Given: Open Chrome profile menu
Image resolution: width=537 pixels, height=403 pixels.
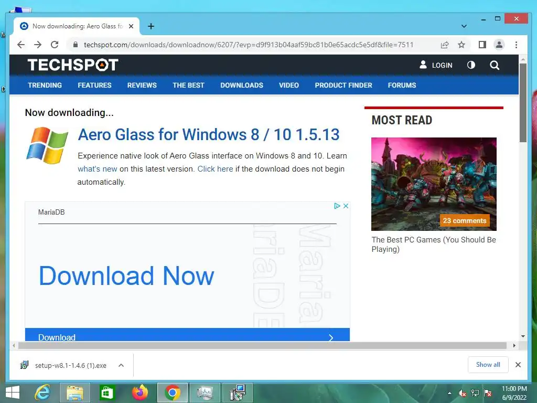Looking at the screenshot, I should click(499, 45).
